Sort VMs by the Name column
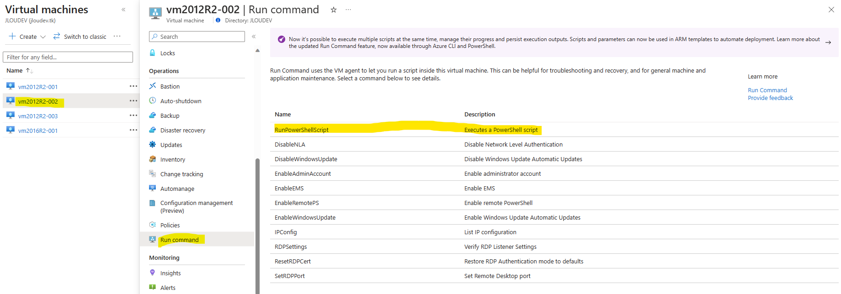This screenshot has width=841, height=294. click(20, 71)
